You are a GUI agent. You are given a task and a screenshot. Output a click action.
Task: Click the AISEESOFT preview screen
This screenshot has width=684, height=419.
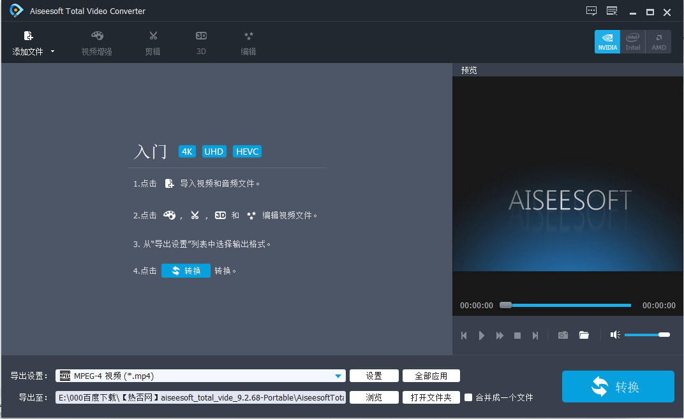567,174
